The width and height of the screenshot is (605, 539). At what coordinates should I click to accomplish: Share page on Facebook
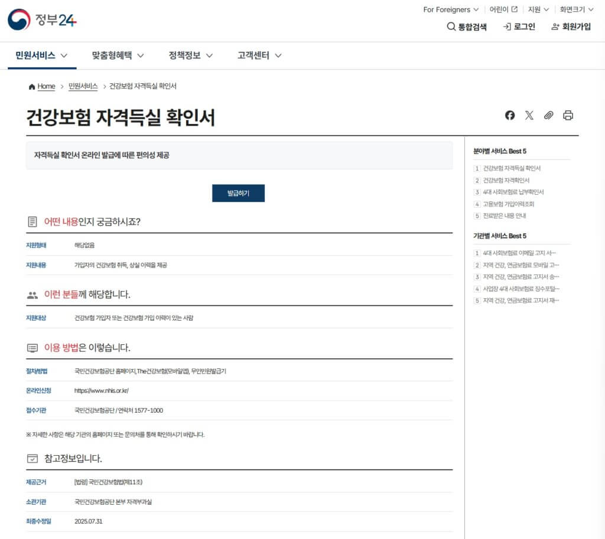pyautogui.click(x=510, y=115)
